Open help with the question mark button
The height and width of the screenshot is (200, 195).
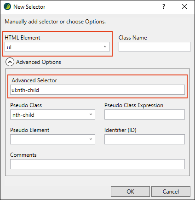pos(164,6)
